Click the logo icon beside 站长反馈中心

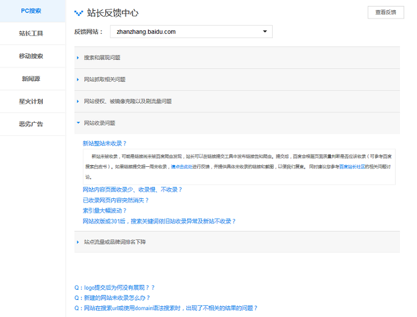tap(78, 12)
